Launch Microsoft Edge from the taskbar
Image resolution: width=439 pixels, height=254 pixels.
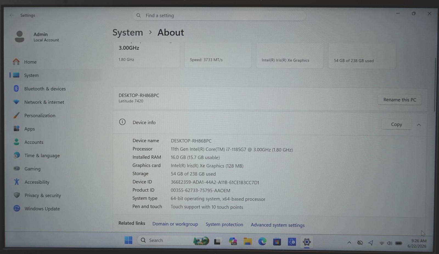point(262,241)
